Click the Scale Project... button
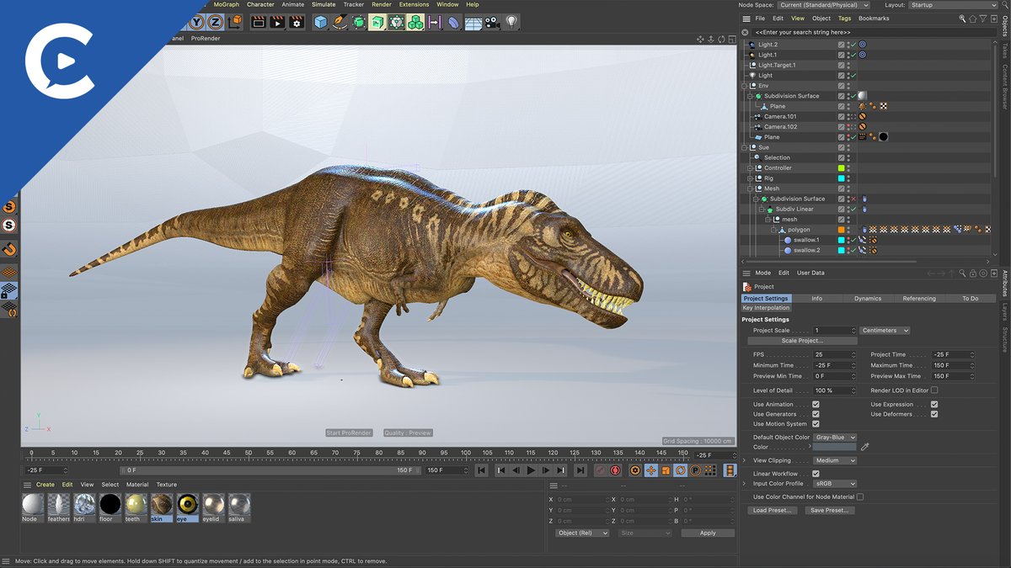 (801, 341)
